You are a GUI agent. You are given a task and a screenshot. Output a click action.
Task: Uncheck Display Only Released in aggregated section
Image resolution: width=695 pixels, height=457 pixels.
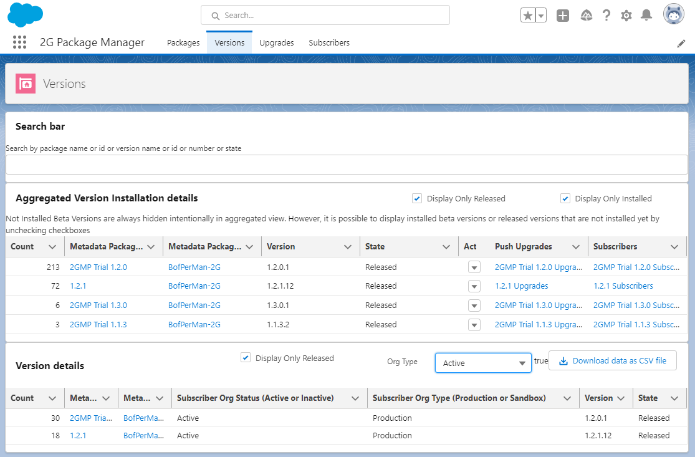click(416, 199)
